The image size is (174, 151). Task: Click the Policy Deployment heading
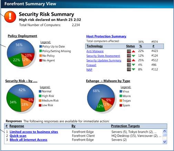22,36
